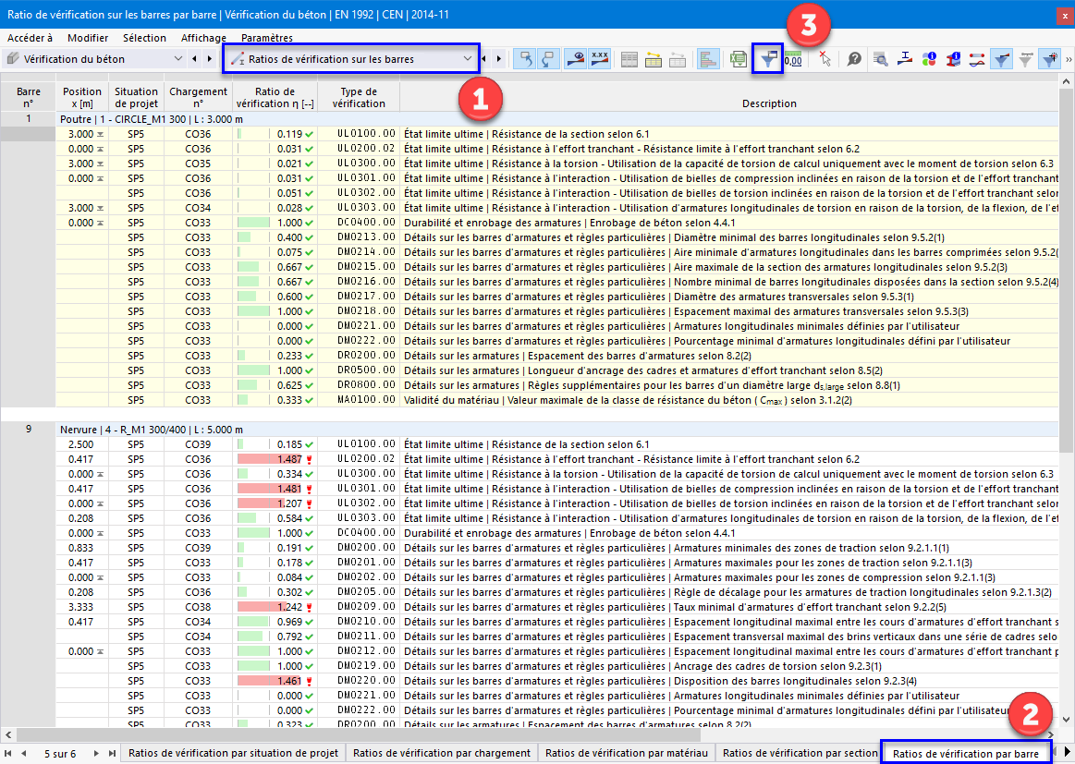Click the vertical scrollbar down arrow
1075x764 pixels.
(x=1066, y=719)
